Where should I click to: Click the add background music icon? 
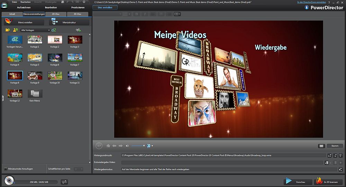tap(329, 156)
